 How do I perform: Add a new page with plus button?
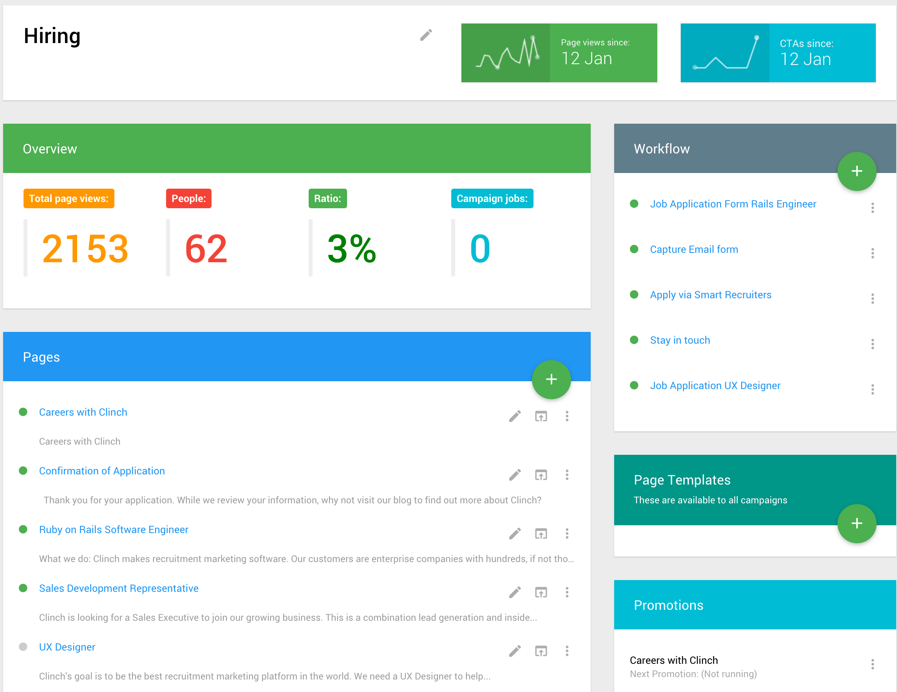click(x=551, y=379)
